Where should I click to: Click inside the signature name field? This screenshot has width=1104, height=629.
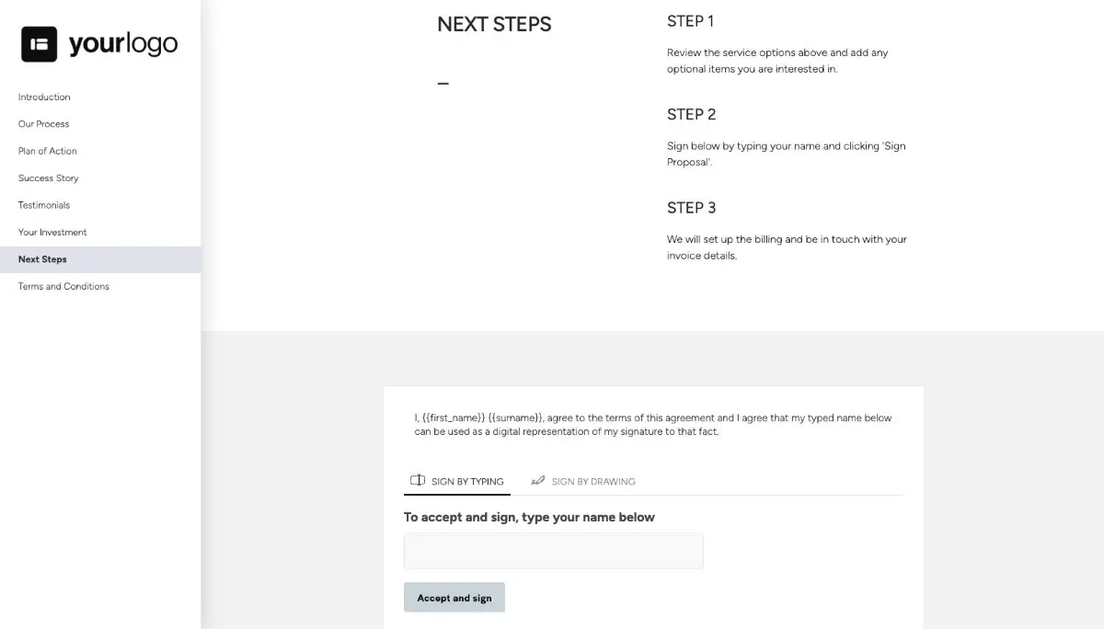pyautogui.click(x=552, y=550)
